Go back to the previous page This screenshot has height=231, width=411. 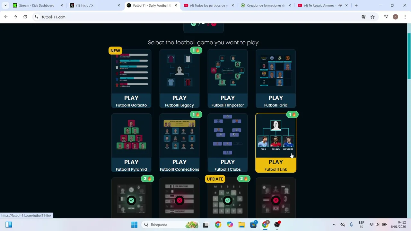point(6,17)
